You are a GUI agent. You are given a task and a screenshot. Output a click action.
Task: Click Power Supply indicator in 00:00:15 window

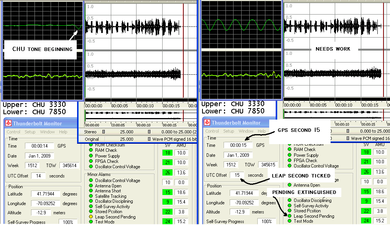coord(290,155)
